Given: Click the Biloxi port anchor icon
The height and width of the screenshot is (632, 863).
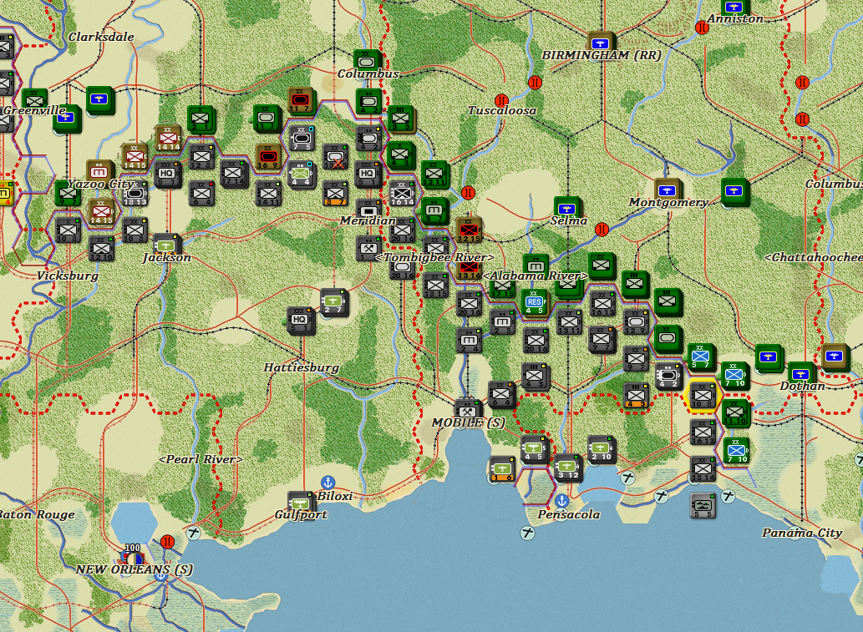Looking at the screenshot, I should 327,483.
